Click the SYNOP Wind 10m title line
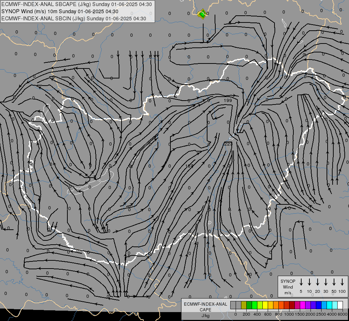This screenshot has width=349, height=321. click(60, 11)
